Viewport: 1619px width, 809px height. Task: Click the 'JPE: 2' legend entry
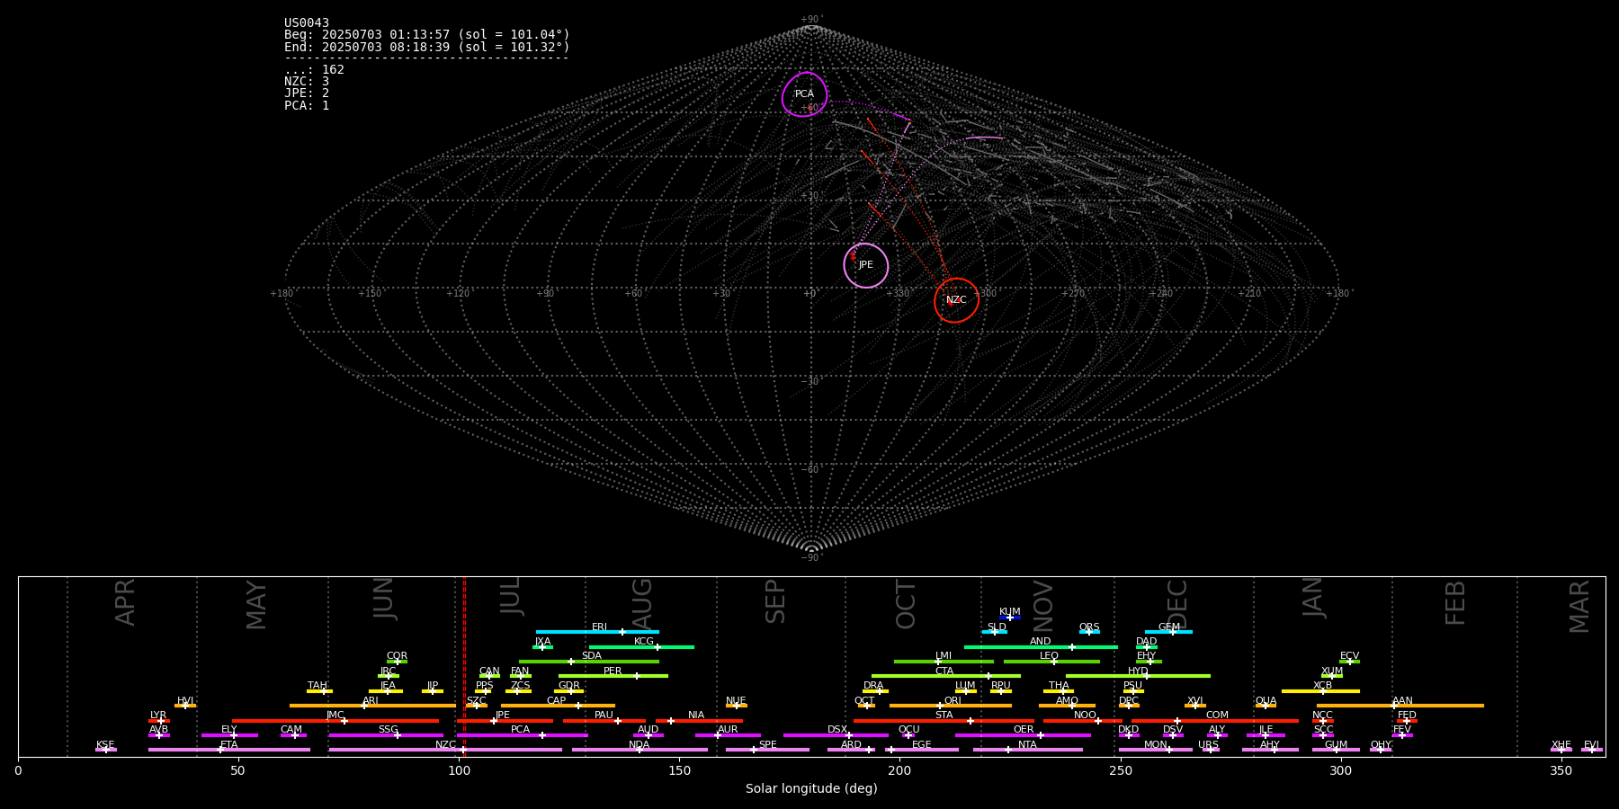[307, 93]
